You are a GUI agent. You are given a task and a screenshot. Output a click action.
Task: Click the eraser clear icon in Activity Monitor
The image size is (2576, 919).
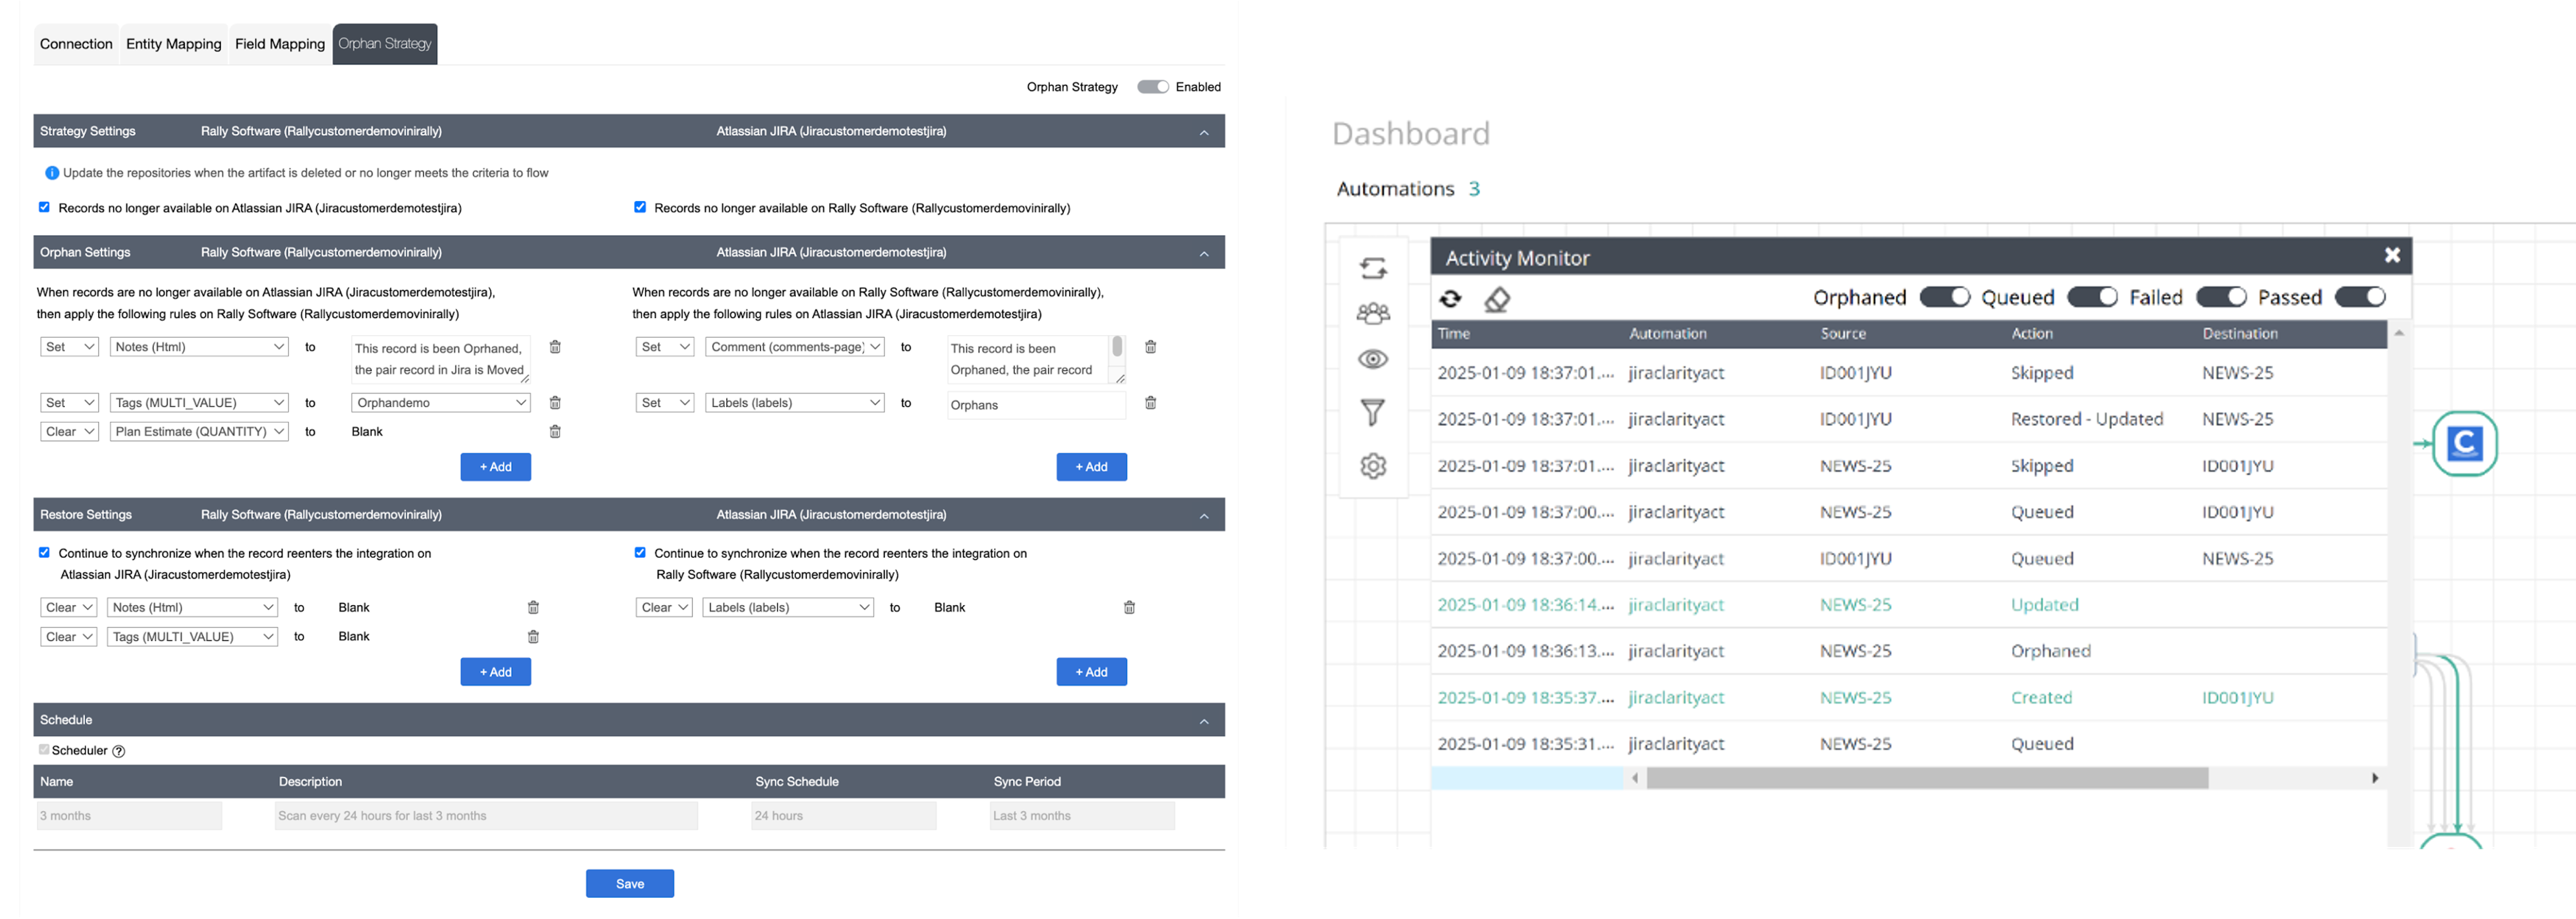[1497, 298]
